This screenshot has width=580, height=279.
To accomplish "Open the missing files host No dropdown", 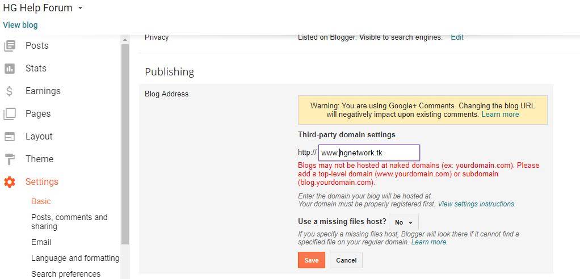I will (404, 222).
